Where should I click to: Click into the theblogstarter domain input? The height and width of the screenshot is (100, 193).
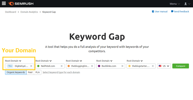(x=141, y=66)
